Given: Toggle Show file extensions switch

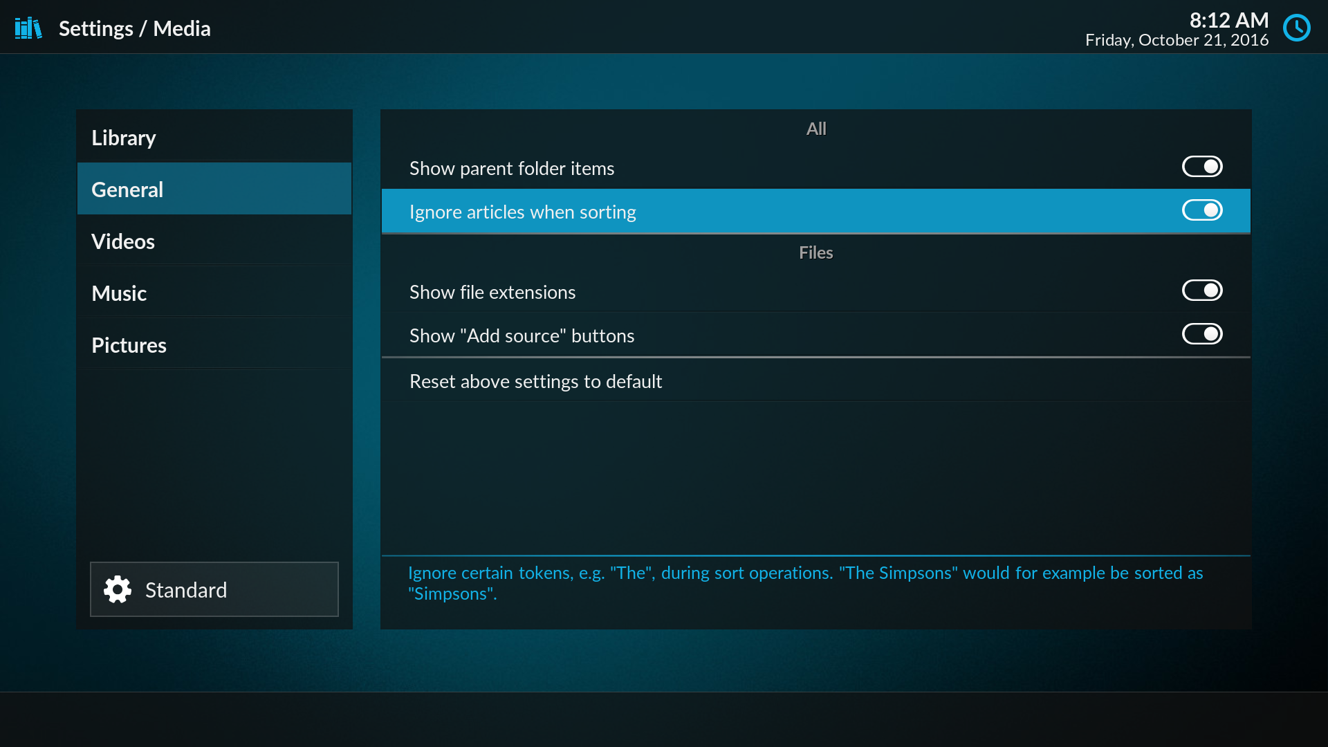Looking at the screenshot, I should coord(1202,290).
